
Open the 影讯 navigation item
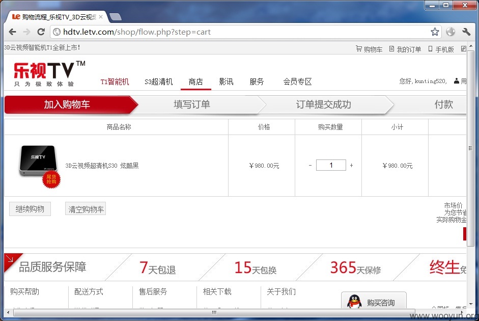pos(226,82)
